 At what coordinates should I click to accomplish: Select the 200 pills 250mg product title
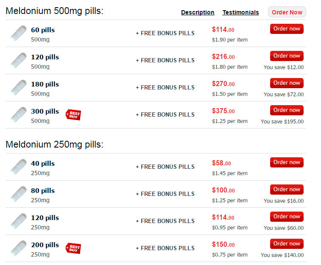(x=45, y=245)
